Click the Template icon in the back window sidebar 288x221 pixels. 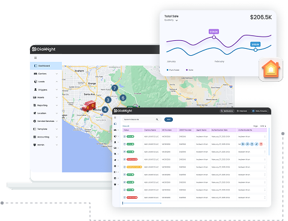click(35, 129)
